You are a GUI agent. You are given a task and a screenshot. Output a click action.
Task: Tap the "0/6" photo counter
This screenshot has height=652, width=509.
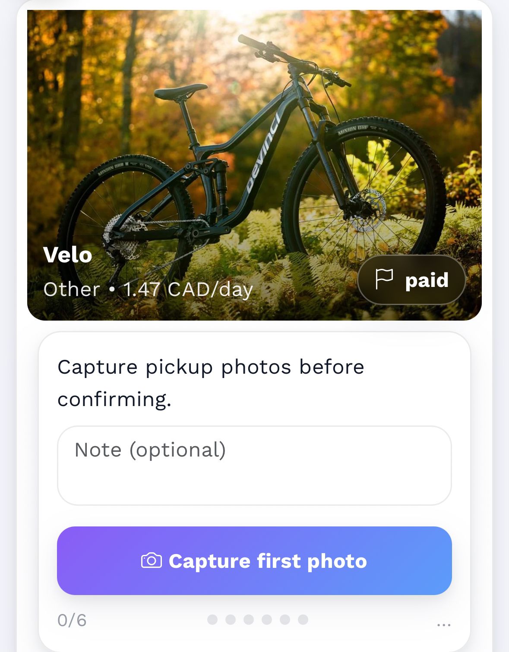click(x=72, y=620)
